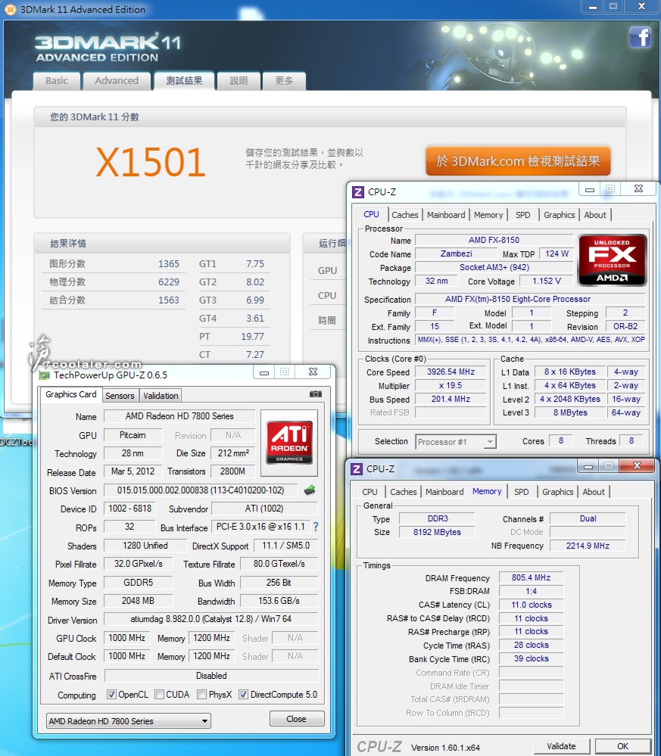Click the AMD FX processor logo
The height and width of the screenshot is (756, 661).
point(612,260)
